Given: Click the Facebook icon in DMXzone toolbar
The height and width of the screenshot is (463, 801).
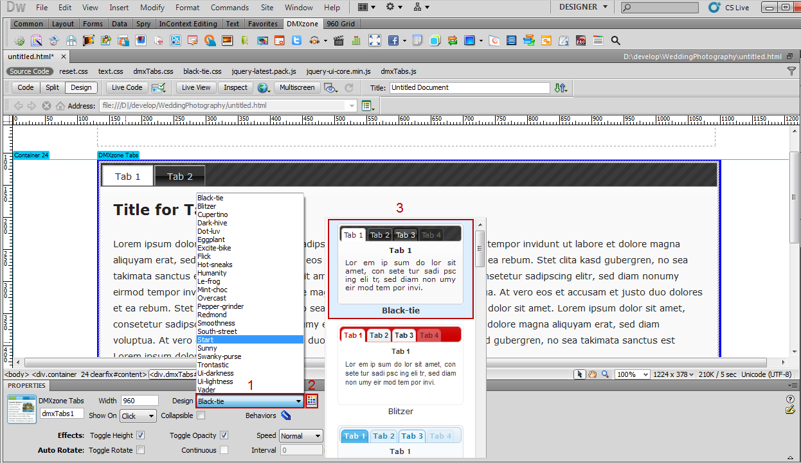Looking at the screenshot, I should pos(393,40).
